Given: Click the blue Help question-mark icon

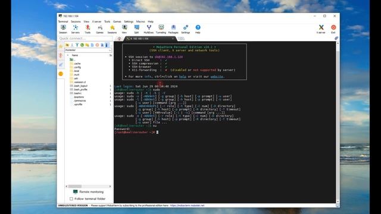Looking at the screenshot, I should [198, 27].
